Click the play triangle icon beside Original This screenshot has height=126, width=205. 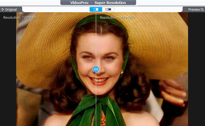(x=3, y=9)
